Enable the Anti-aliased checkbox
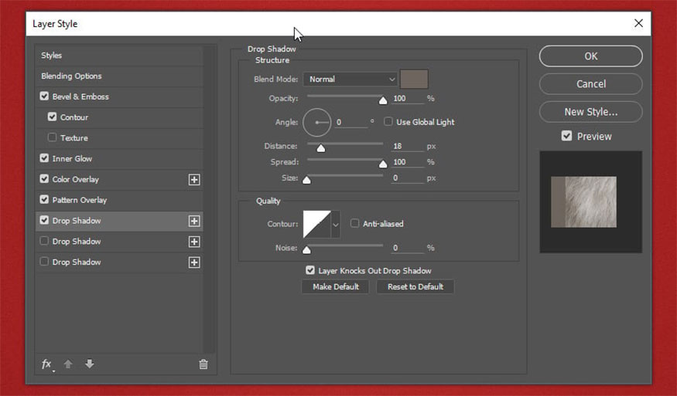677x396 pixels. (355, 224)
